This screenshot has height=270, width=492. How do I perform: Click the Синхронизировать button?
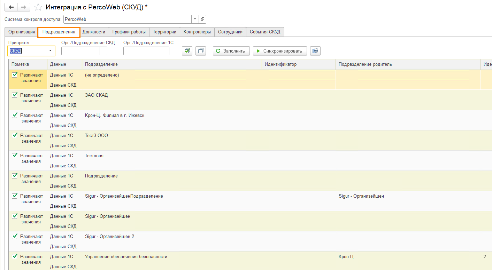[x=280, y=51]
